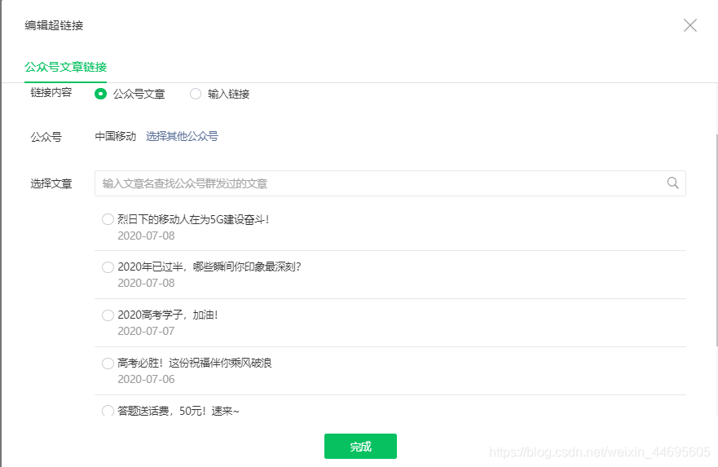Click the title 高考必胜！这份祝福伴你乘风破浪

point(195,363)
